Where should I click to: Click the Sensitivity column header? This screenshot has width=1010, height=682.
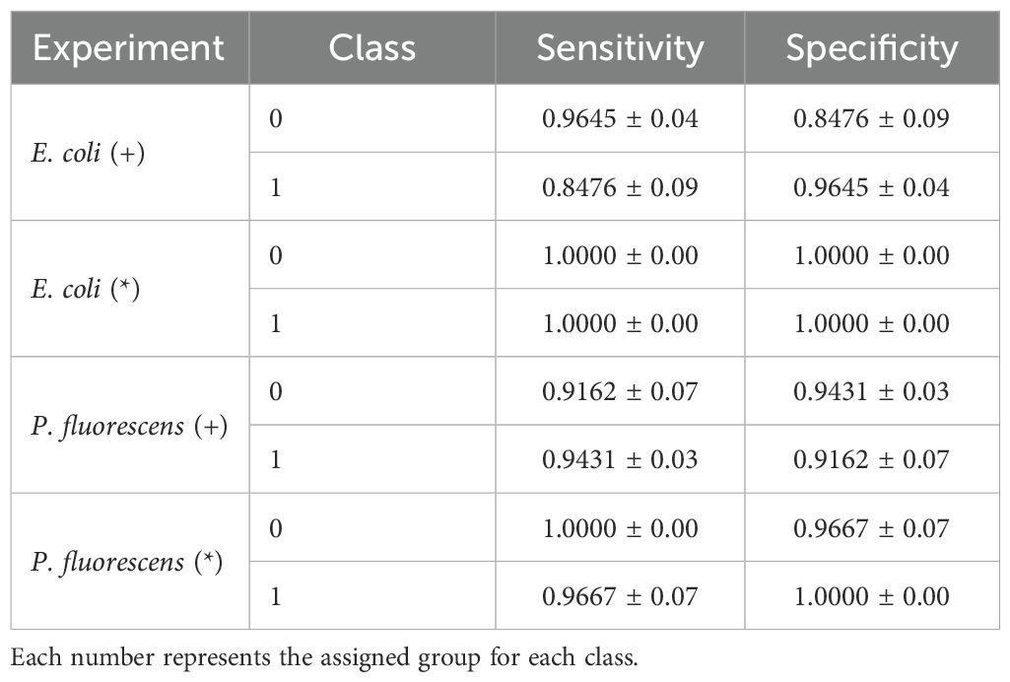[x=620, y=48]
